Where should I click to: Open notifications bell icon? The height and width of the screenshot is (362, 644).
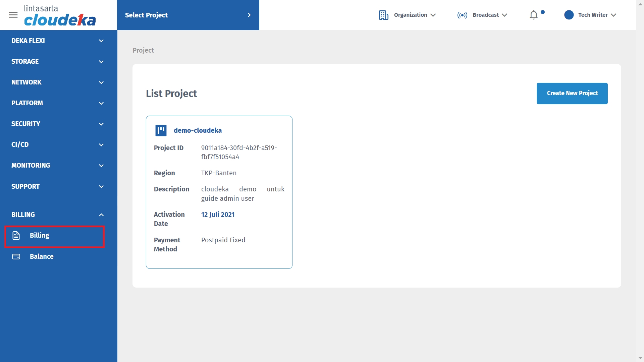(534, 15)
